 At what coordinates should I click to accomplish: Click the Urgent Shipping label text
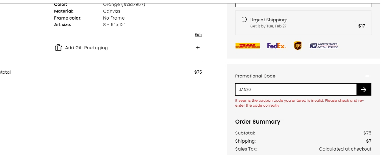(x=268, y=20)
